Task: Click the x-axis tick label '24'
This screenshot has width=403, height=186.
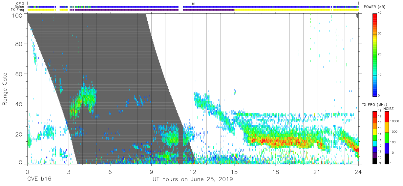Action: 358,172
